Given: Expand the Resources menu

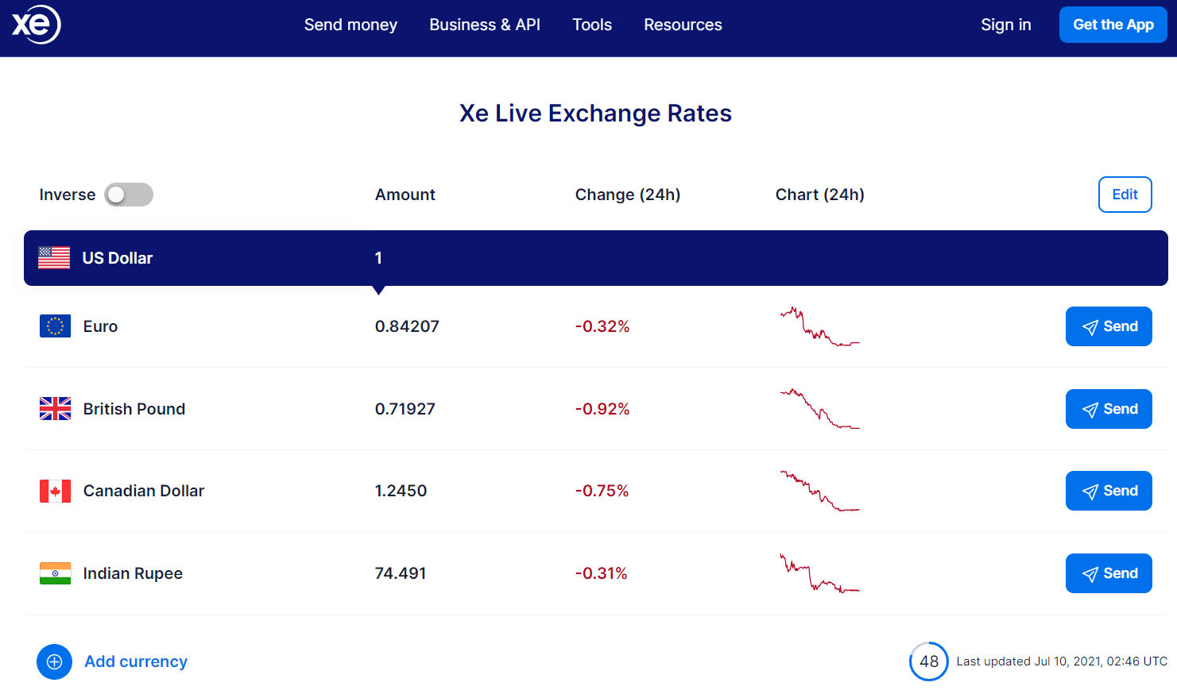Looking at the screenshot, I should (683, 25).
